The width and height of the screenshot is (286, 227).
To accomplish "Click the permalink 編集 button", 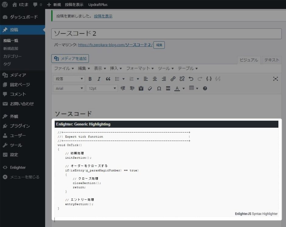I will [159, 45].
